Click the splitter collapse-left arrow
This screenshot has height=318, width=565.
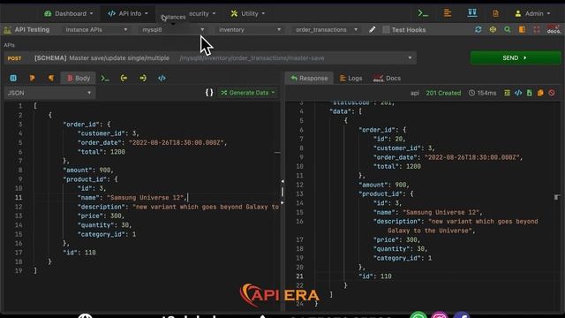pos(282,181)
